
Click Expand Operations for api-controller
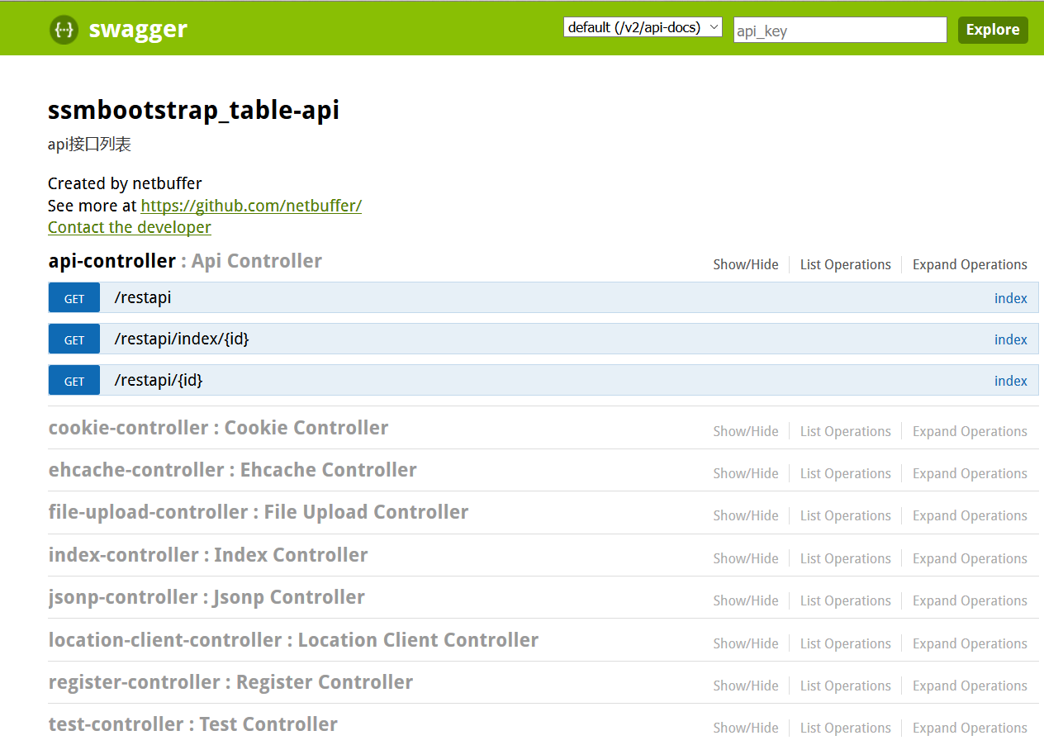tap(970, 265)
